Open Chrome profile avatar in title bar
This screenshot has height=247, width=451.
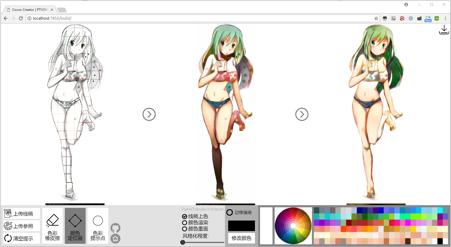406,5
